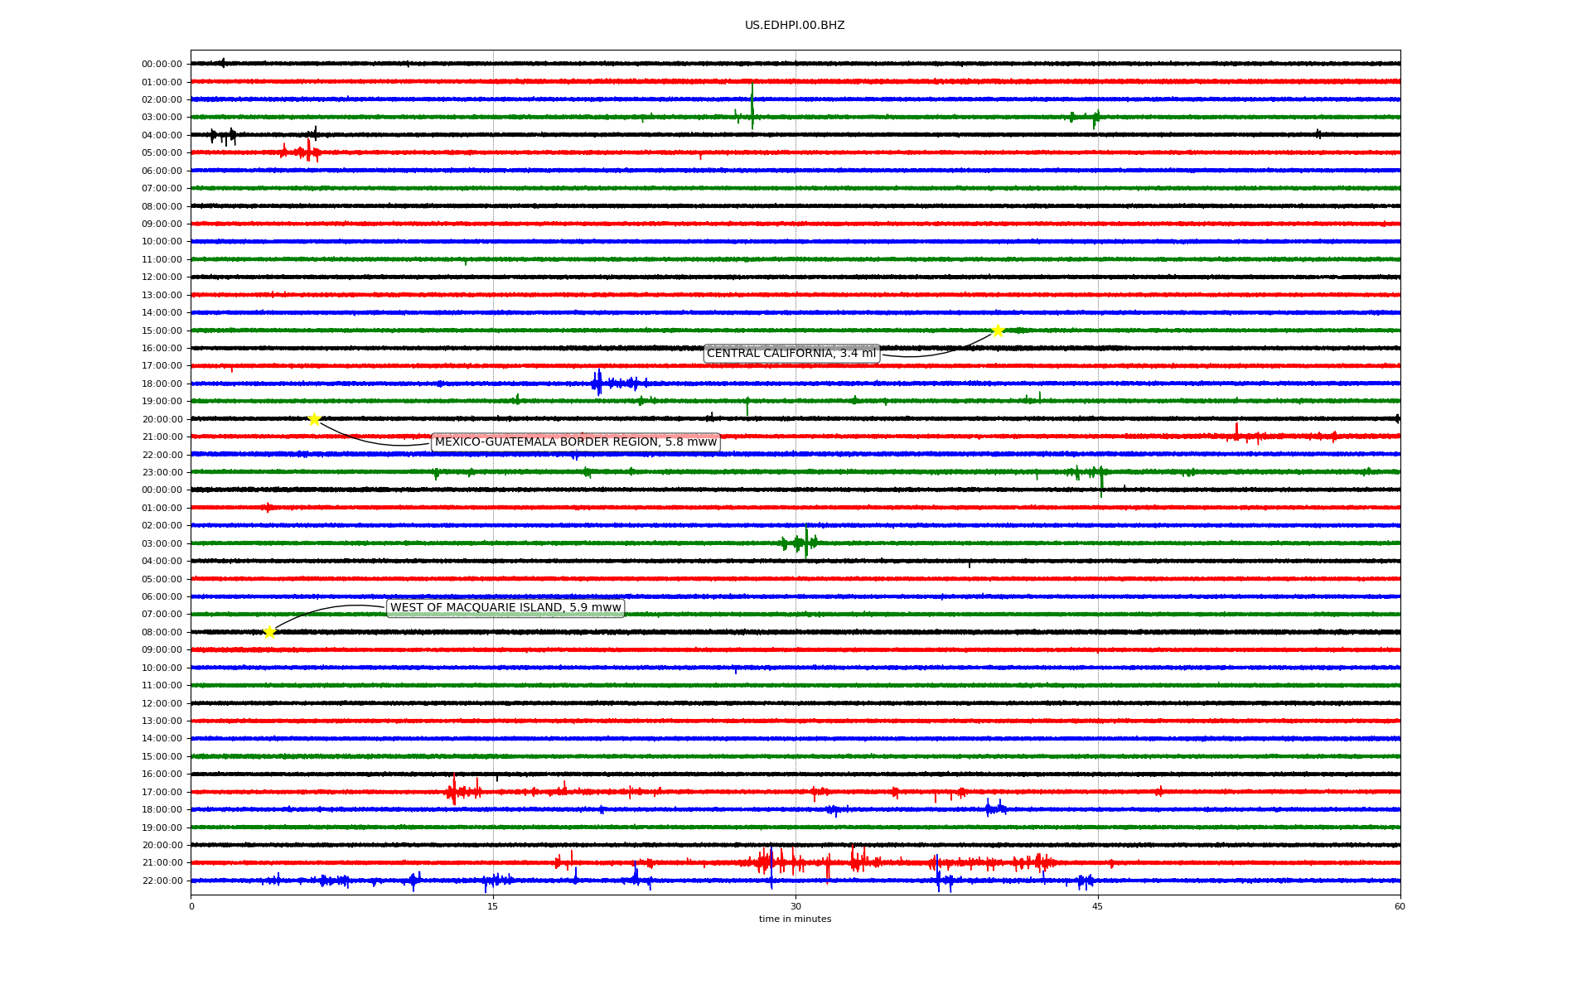This screenshot has height=994, width=1591.
Task: Click the Central California star marker
Action: tap(998, 331)
